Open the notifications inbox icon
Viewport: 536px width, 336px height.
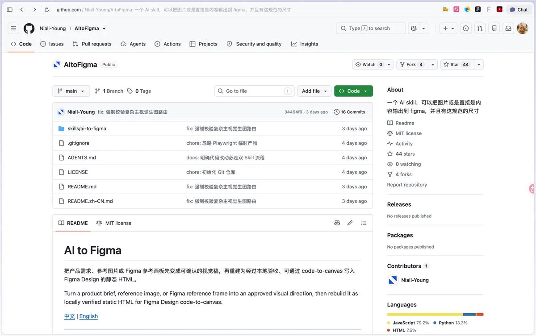(508, 28)
